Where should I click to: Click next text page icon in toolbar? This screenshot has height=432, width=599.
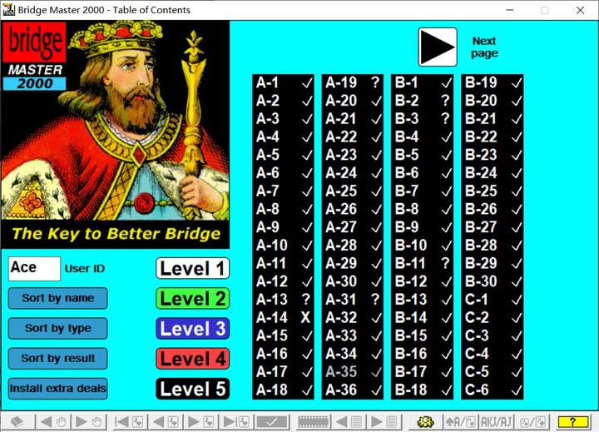(384, 422)
